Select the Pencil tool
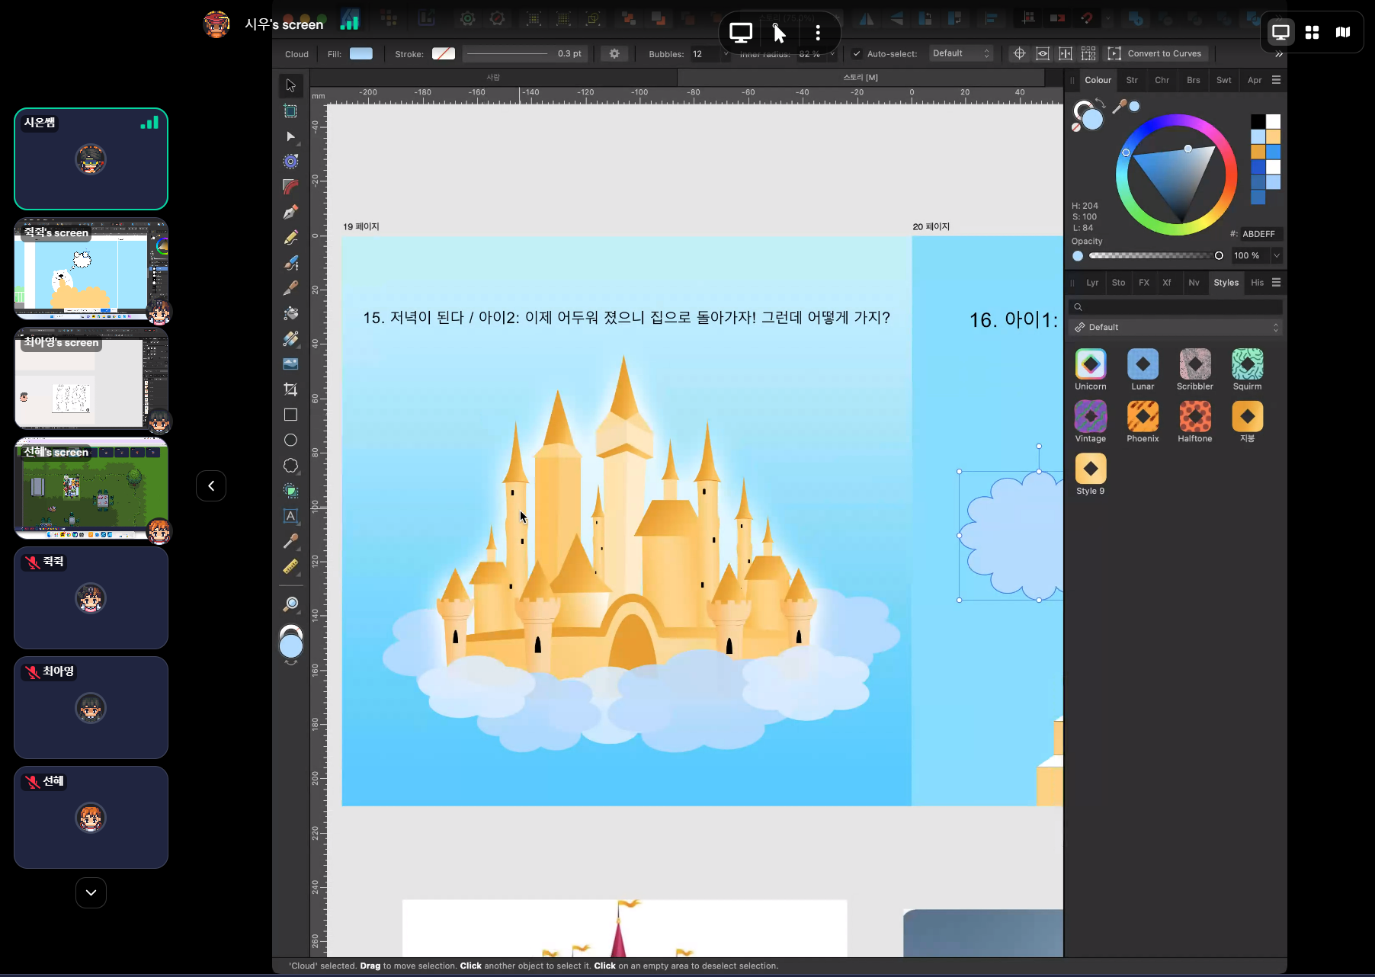The image size is (1375, 977). pyautogui.click(x=290, y=238)
